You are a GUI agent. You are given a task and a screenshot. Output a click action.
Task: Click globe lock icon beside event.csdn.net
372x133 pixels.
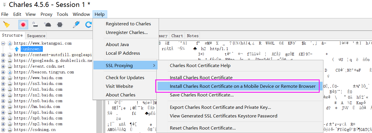click(9, 66)
